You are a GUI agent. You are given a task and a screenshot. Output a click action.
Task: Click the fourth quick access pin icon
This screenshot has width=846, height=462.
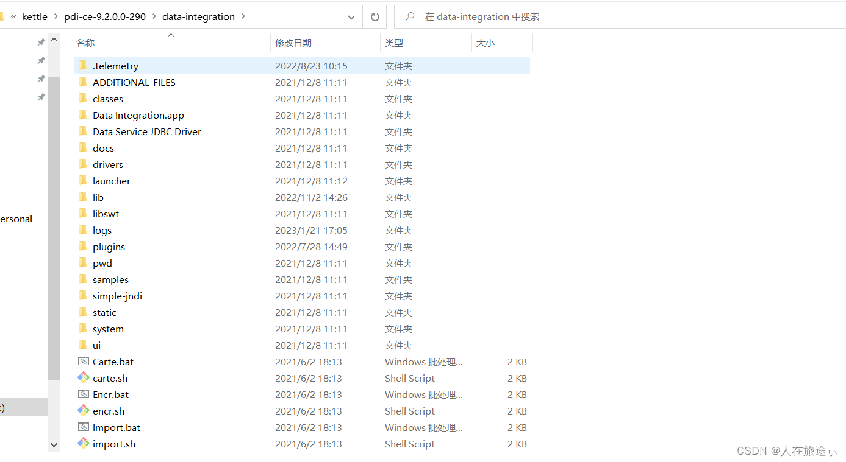tap(41, 97)
